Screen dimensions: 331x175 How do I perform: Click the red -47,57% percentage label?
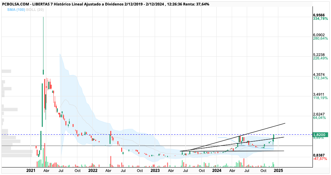pyautogui.click(x=320, y=159)
